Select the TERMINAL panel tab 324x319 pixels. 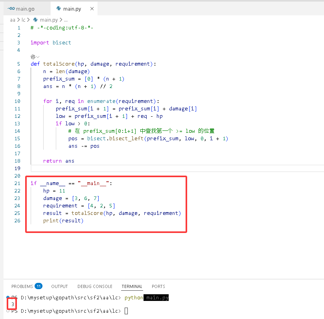coord(132,286)
